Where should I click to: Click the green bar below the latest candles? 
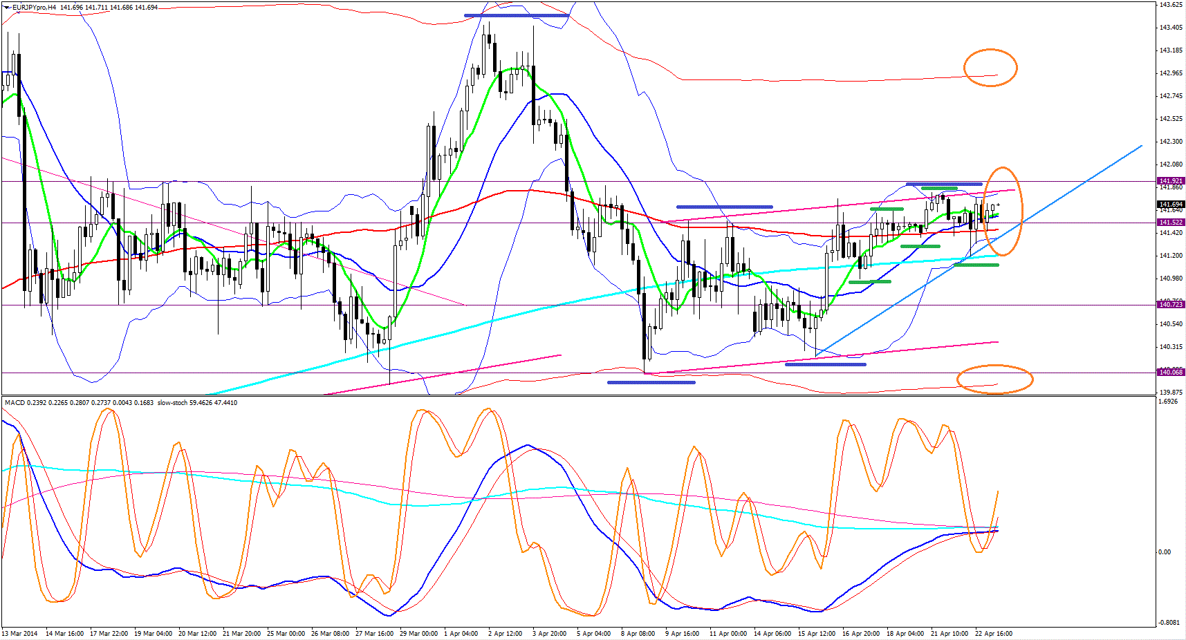coord(976,265)
